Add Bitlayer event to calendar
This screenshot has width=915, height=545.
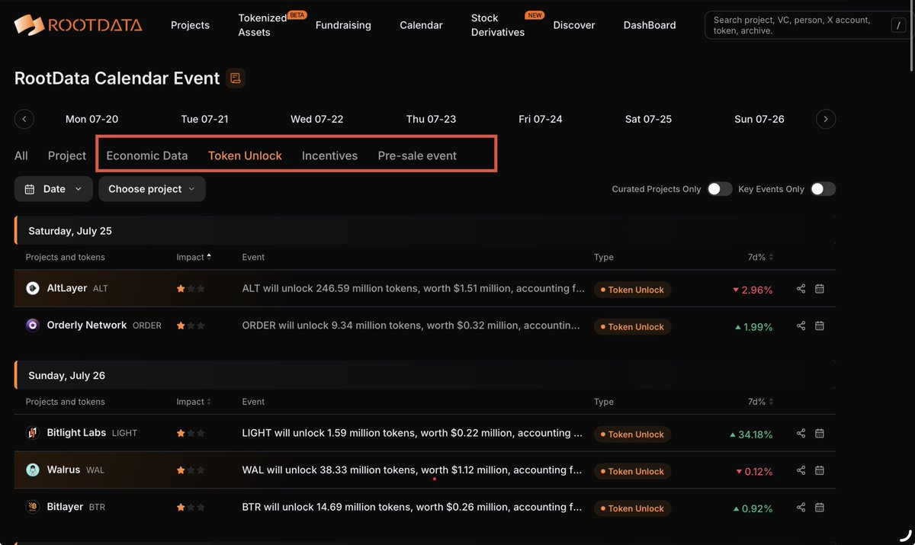[x=820, y=507]
